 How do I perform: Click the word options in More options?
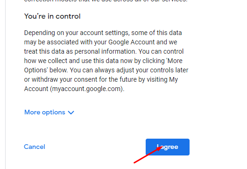click(54, 113)
